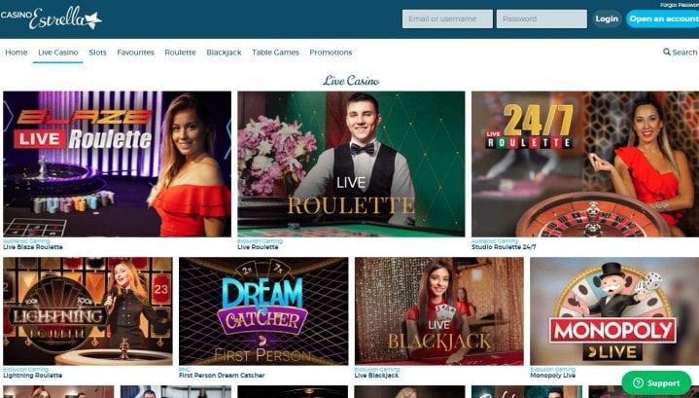Click the Casino Estrella star logo
The height and width of the screenshot is (398, 699).
tap(52, 18)
